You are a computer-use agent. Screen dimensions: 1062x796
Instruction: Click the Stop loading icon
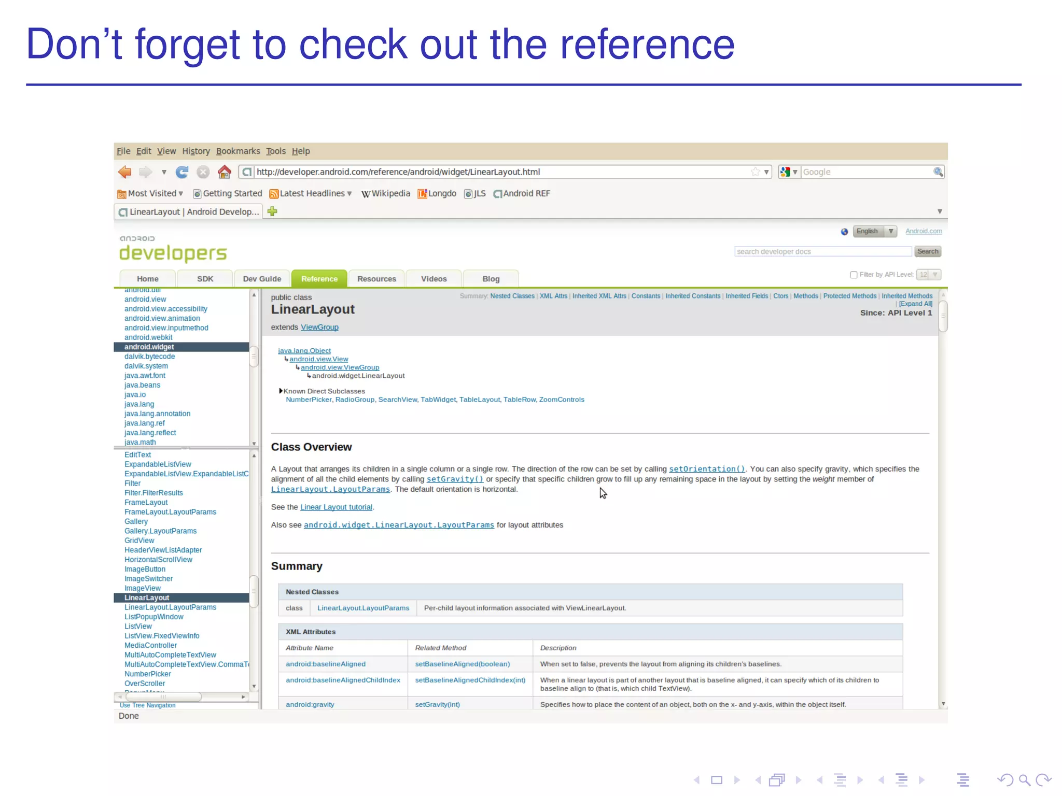[x=203, y=172]
